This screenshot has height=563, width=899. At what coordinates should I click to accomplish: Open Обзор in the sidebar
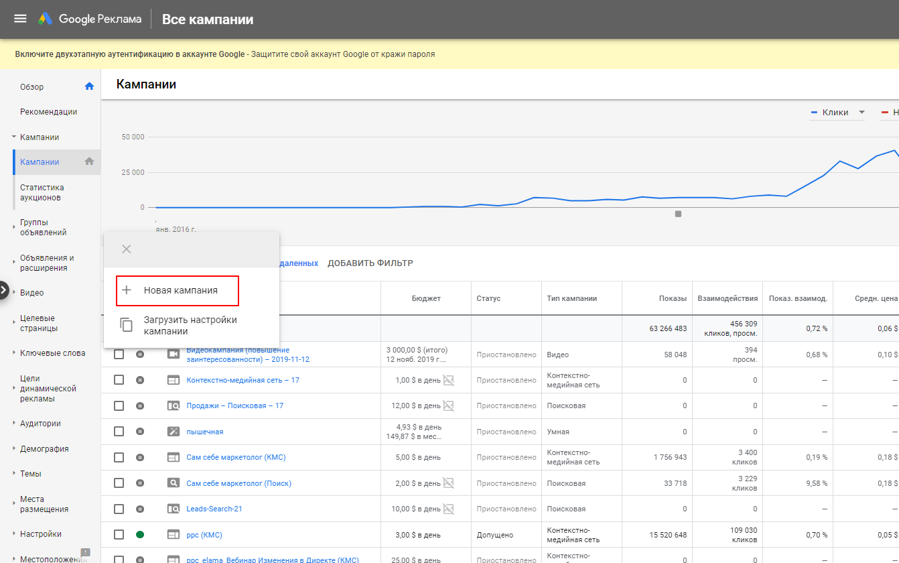32,87
